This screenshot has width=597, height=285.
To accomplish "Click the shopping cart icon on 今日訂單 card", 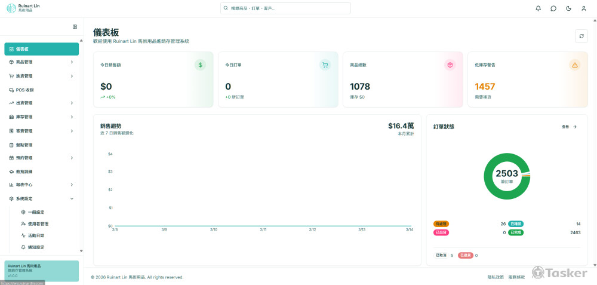I will [x=325, y=65].
